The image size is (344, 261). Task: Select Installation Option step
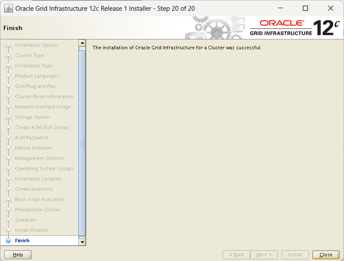click(36, 45)
